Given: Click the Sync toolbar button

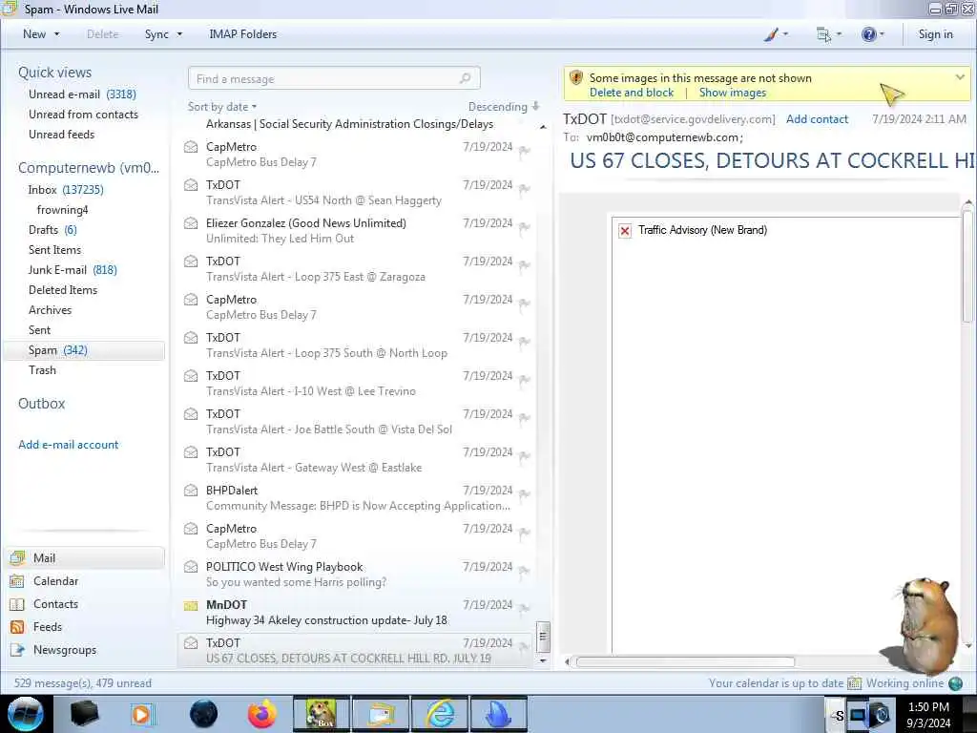Looking at the screenshot, I should tap(156, 34).
